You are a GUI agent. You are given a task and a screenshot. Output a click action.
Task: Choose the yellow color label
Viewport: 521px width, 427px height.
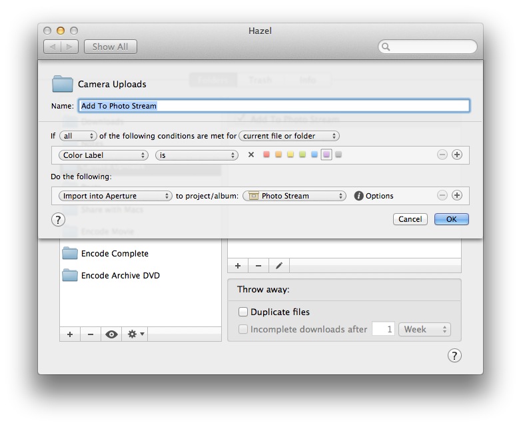(290, 155)
